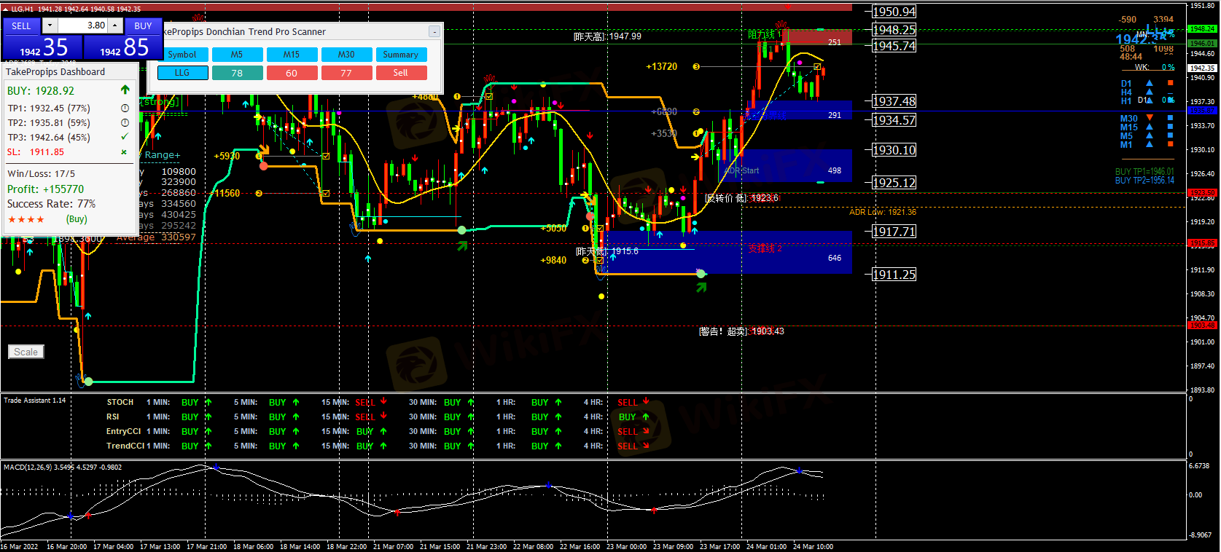Click the orange down triangle beside M30

1150,118
